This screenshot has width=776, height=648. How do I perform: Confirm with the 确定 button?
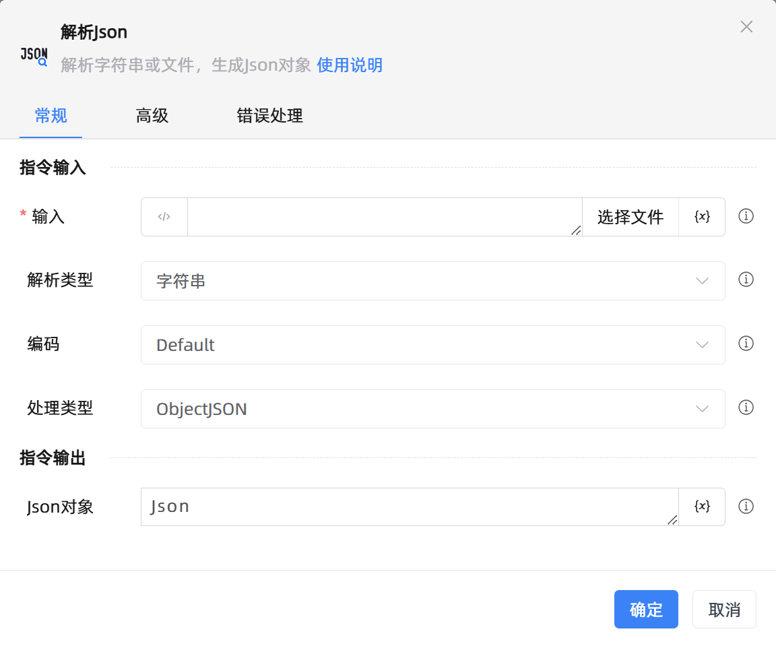pos(646,609)
